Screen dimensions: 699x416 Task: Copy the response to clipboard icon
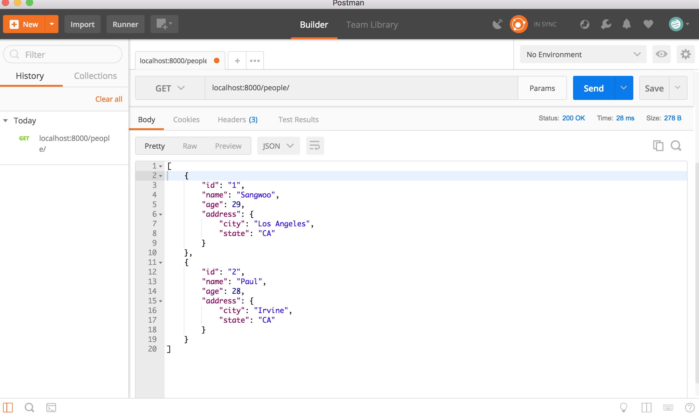coord(658,146)
